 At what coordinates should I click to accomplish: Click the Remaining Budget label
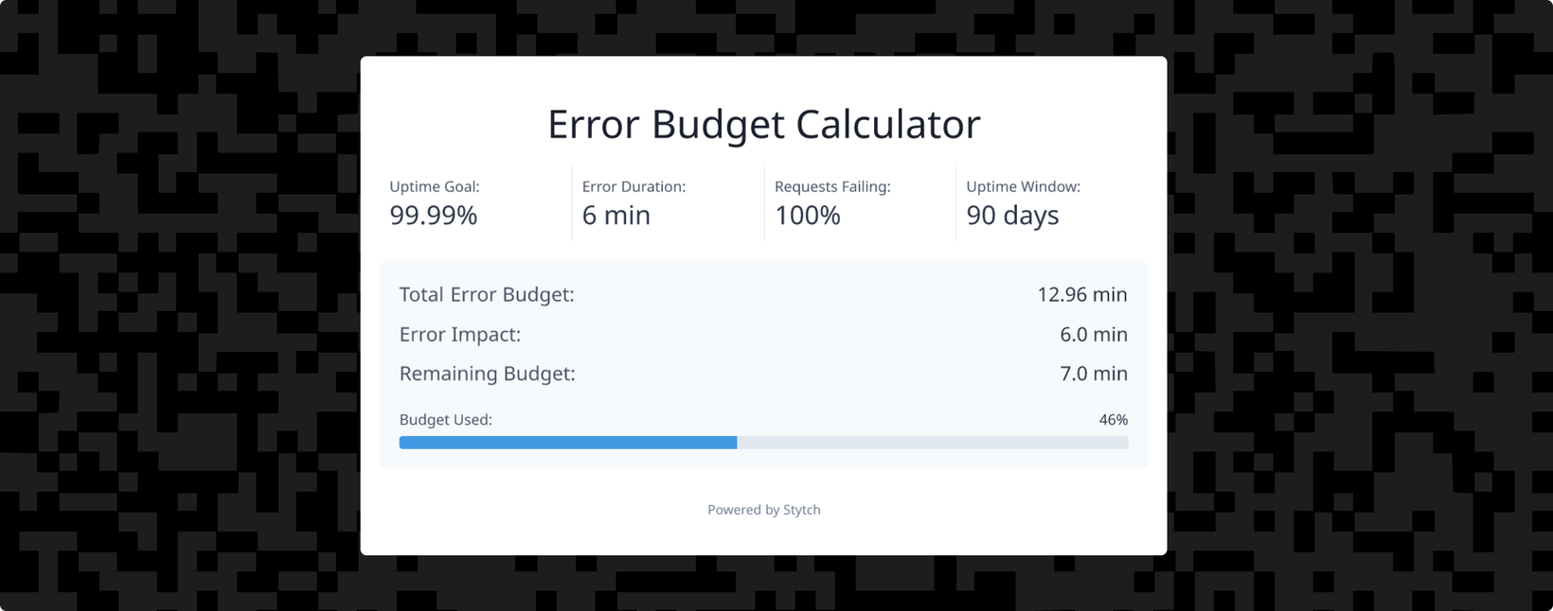(487, 374)
